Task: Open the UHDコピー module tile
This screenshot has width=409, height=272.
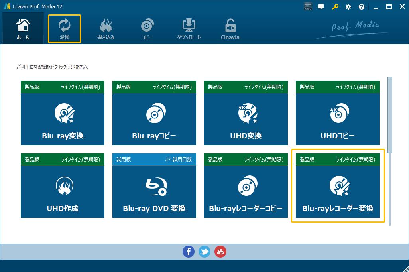Action: coord(338,119)
